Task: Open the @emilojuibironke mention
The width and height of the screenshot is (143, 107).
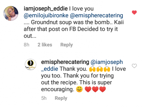Action: point(46,15)
